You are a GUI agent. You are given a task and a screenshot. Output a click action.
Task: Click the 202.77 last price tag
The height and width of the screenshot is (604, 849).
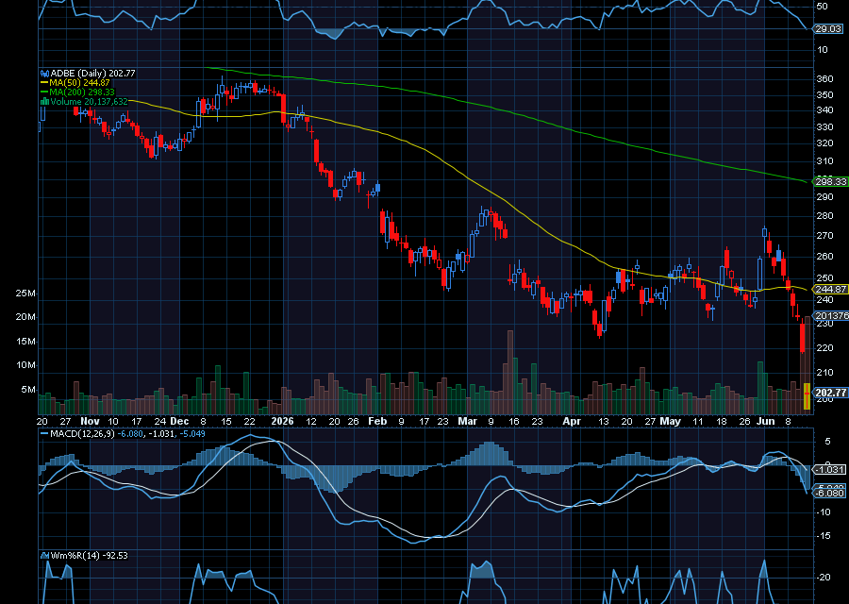[830, 393]
